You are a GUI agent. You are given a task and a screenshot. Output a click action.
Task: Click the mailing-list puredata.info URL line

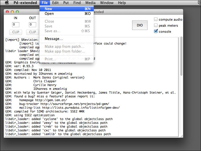[62, 108]
